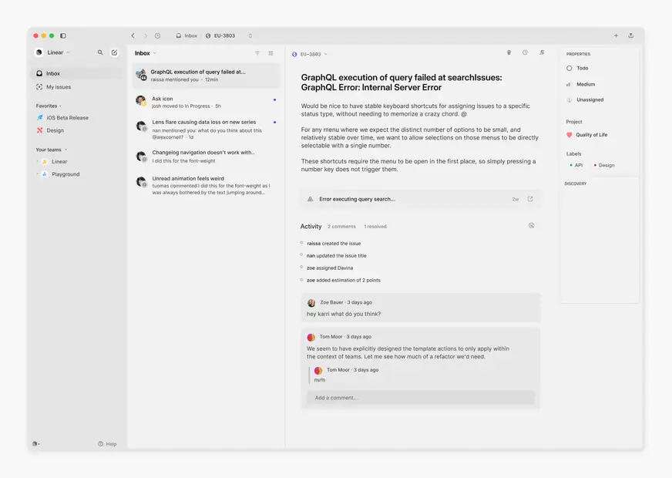Image resolution: width=672 pixels, height=478 pixels.
Task: Click issue icon next to EU-3803 header
Action: [294, 55]
